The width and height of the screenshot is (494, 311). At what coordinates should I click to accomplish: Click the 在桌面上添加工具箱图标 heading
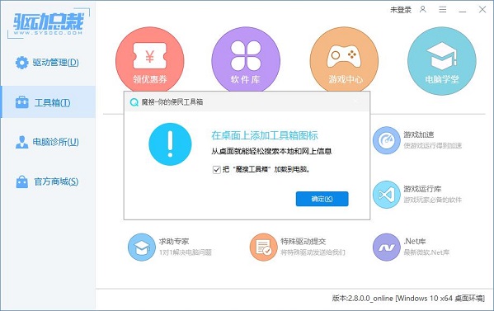coord(265,135)
